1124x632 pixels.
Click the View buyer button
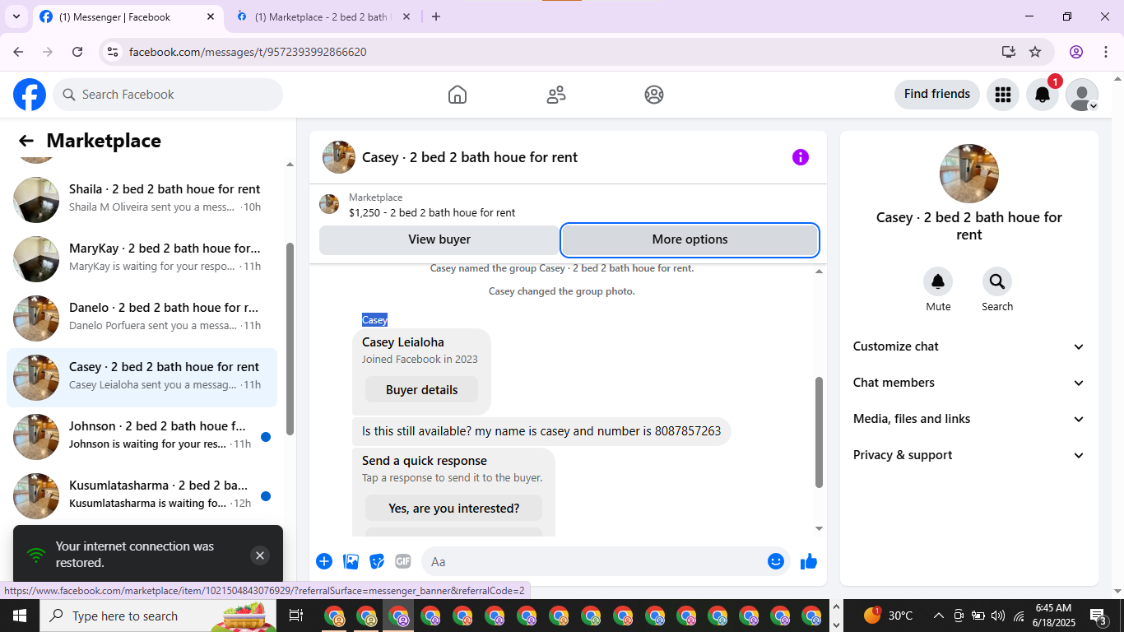coord(439,239)
